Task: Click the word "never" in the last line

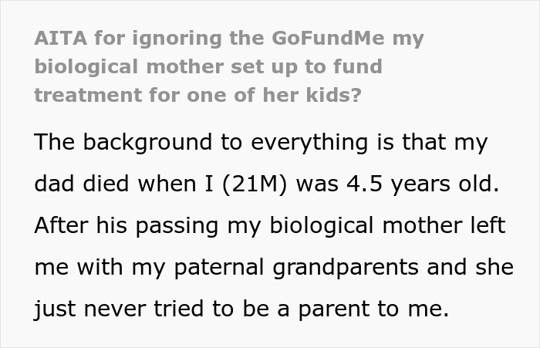Action: [115, 309]
